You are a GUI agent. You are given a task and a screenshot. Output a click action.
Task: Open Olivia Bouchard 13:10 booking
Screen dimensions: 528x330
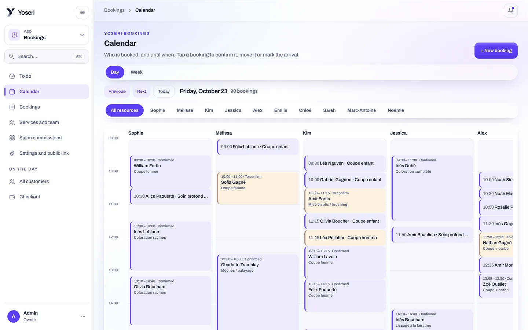pos(170,301)
